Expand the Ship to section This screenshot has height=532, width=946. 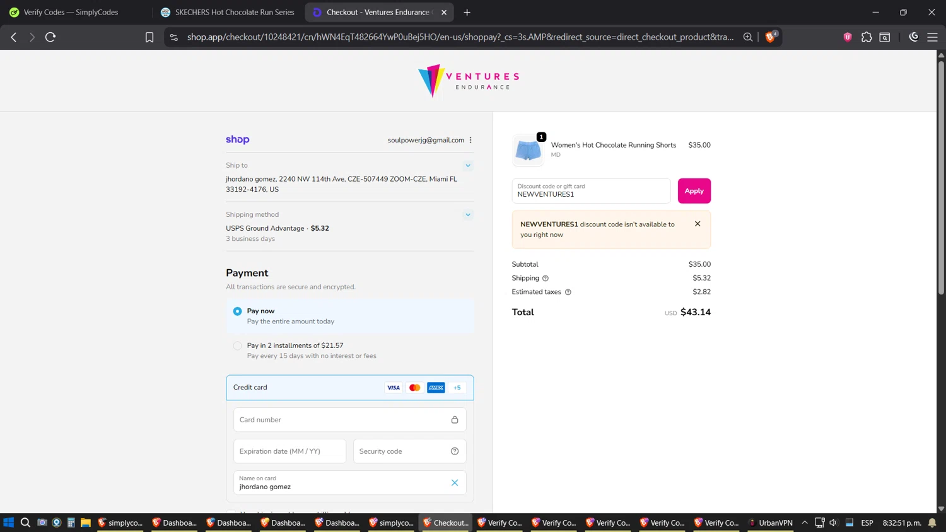(468, 165)
